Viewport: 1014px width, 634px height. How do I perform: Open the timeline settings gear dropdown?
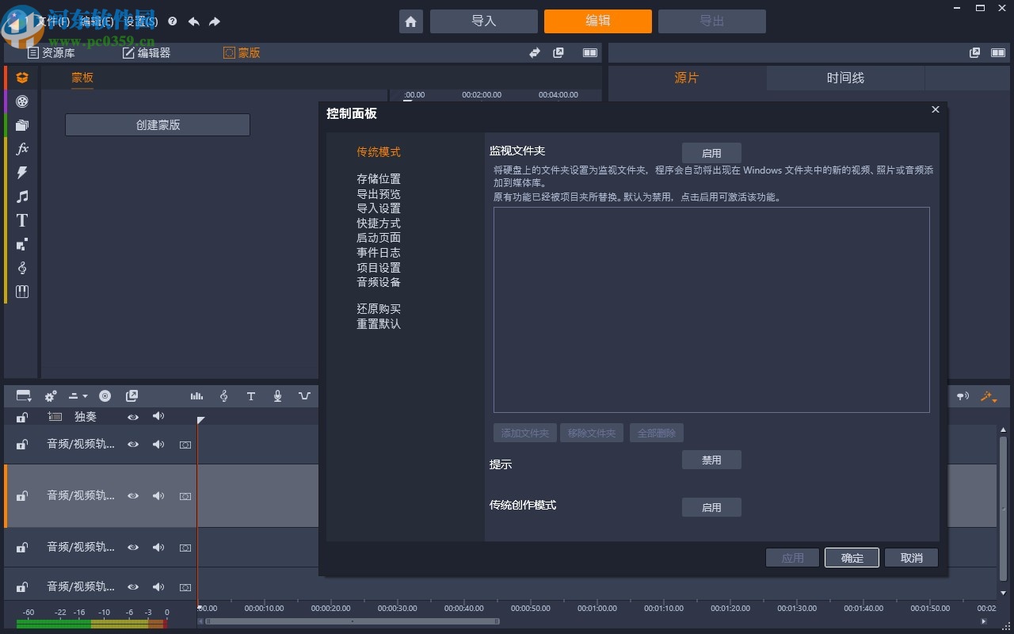[50, 395]
